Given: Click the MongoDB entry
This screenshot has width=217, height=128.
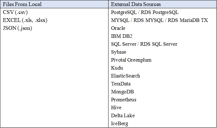Looking at the screenshot, I should pyautogui.click(x=122, y=92).
